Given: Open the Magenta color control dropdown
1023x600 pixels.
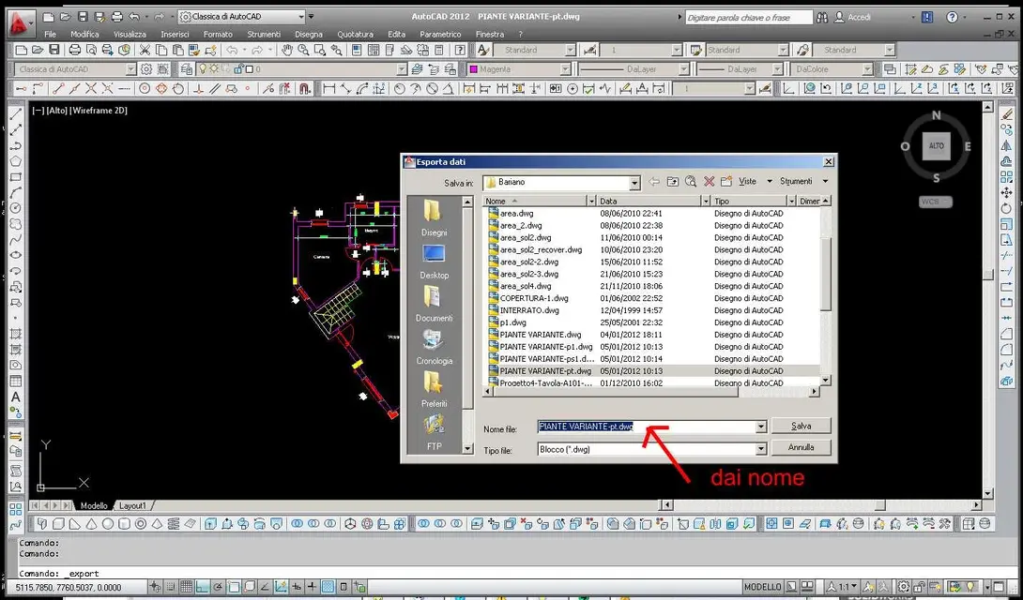Looking at the screenshot, I should (565, 68).
